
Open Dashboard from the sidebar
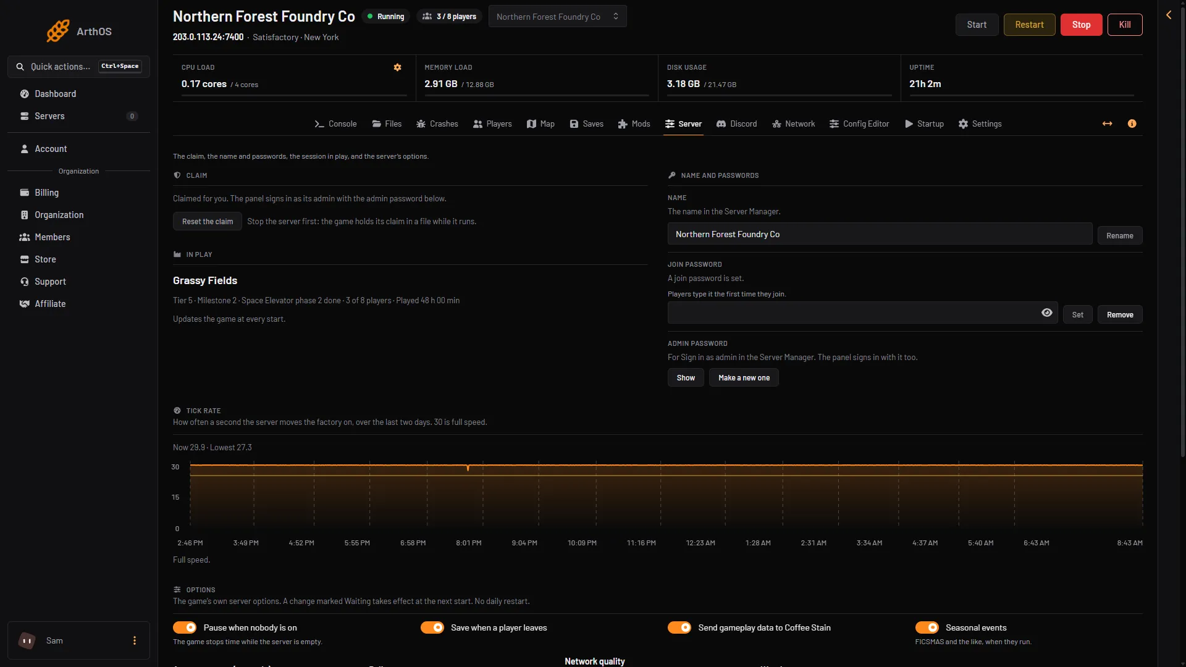click(78, 94)
